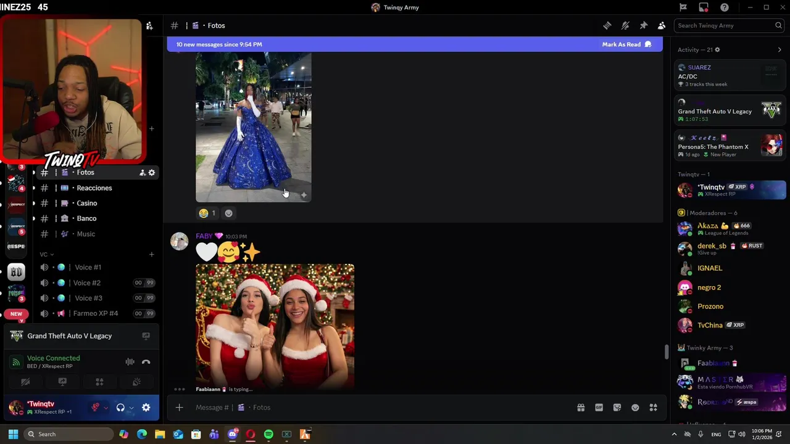Open the Help question mark icon

[725, 7]
